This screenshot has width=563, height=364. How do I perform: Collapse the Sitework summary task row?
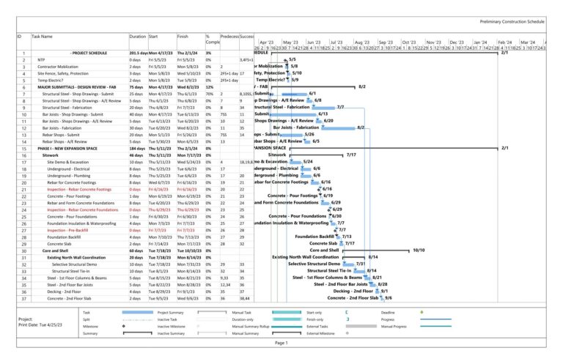click(x=50, y=155)
